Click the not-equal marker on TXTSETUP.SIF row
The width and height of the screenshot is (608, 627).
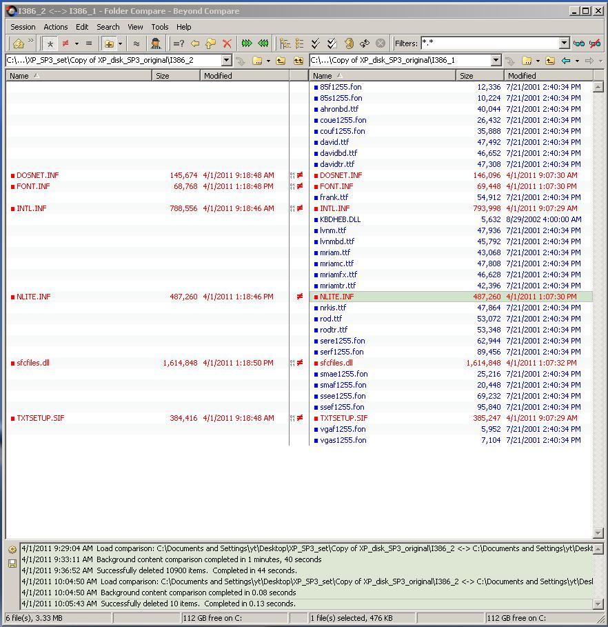point(300,418)
